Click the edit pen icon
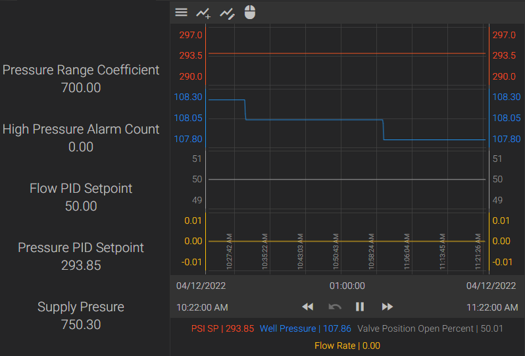Image resolution: width=525 pixels, height=356 pixels. [x=226, y=13]
